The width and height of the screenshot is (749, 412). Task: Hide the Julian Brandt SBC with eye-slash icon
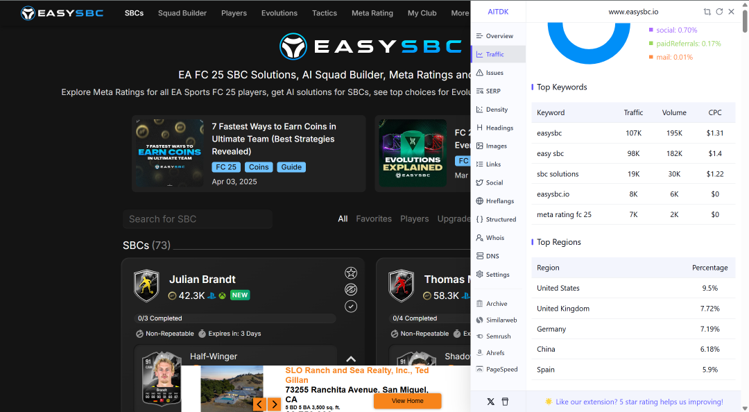351,290
